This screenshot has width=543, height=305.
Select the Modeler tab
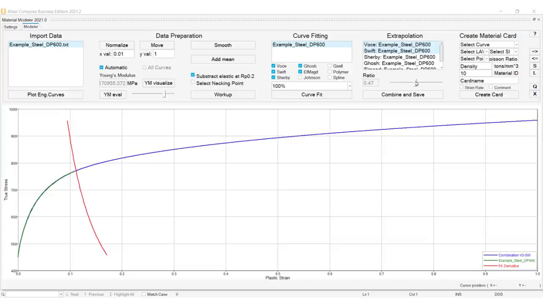[x=31, y=27]
